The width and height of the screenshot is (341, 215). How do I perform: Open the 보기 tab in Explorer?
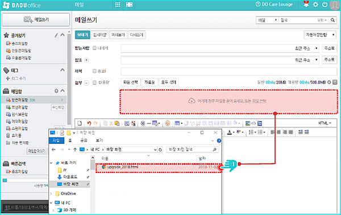coord(99,140)
